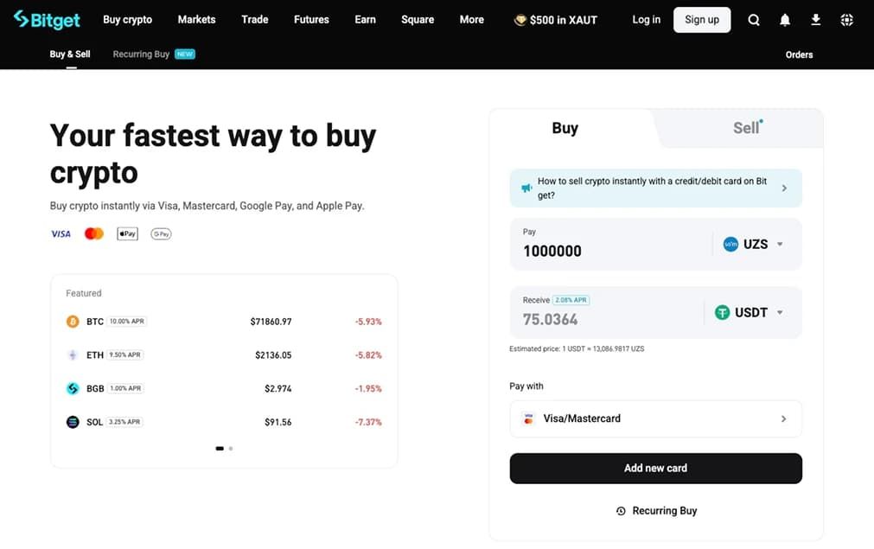The height and width of the screenshot is (549, 874).
Task: Click the download app icon
Action: 815,20
